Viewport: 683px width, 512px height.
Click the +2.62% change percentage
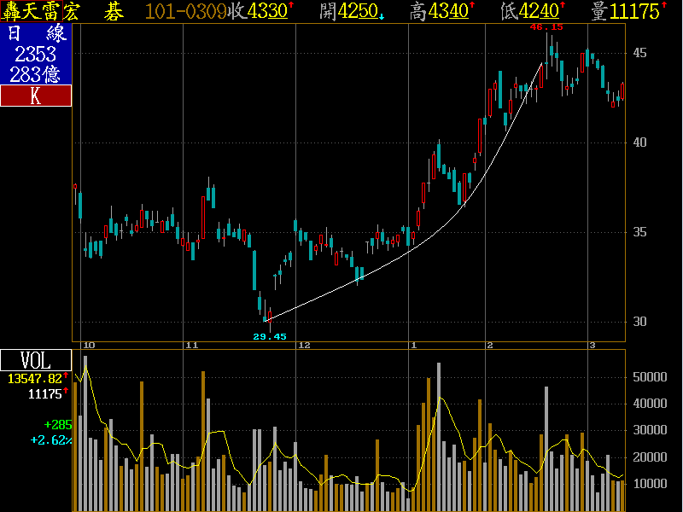[51, 440]
